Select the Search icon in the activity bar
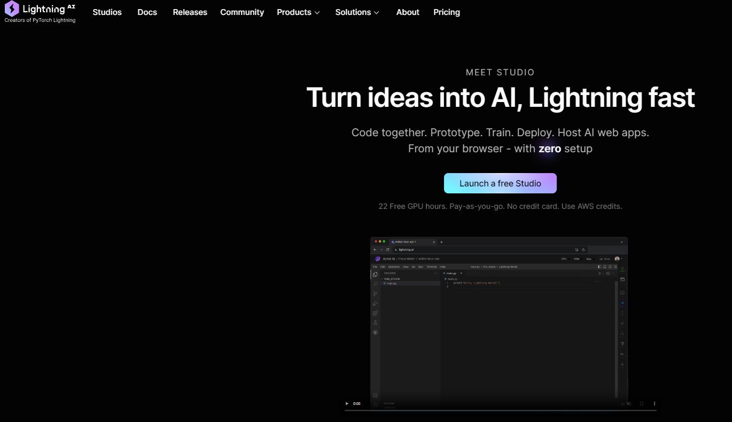This screenshot has width=732, height=422. pyautogui.click(x=376, y=284)
